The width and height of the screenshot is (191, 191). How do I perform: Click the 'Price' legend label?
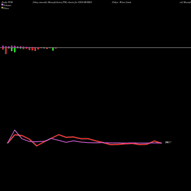point(6,8)
